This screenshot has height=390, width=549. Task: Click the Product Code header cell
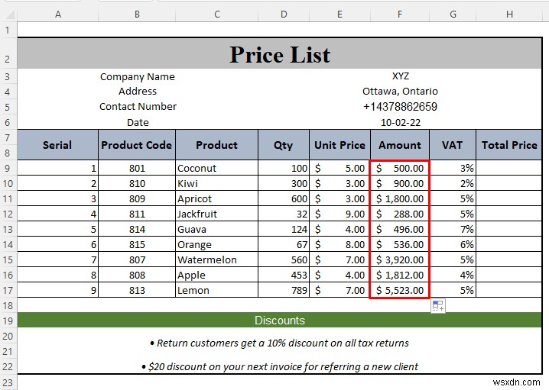point(137,145)
